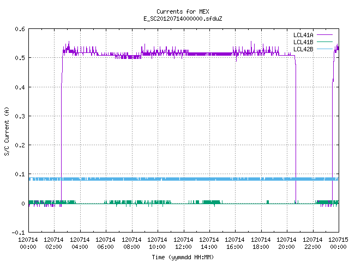Click the y-axis label 'S/C Current (A)'
The height and width of the screenshot is (262, 349).
tap(7, 131)
